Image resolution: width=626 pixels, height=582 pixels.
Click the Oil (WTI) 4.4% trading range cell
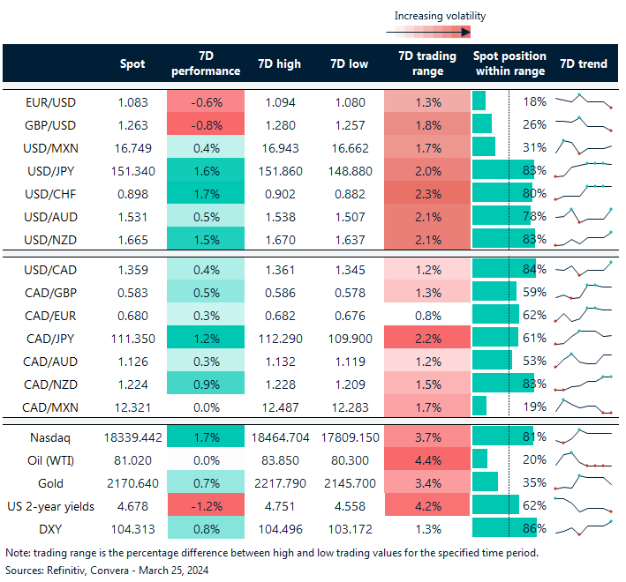[427, 459]
